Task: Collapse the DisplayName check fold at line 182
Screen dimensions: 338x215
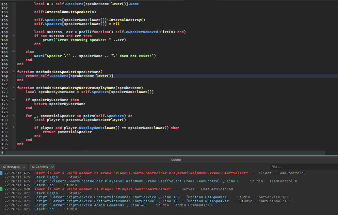Action: click(13, 128)
